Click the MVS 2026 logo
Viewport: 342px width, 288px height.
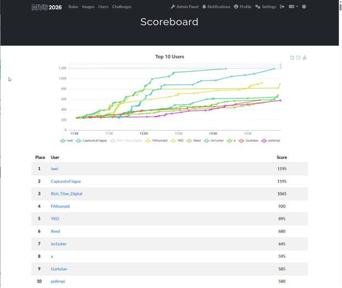point(47,7)
